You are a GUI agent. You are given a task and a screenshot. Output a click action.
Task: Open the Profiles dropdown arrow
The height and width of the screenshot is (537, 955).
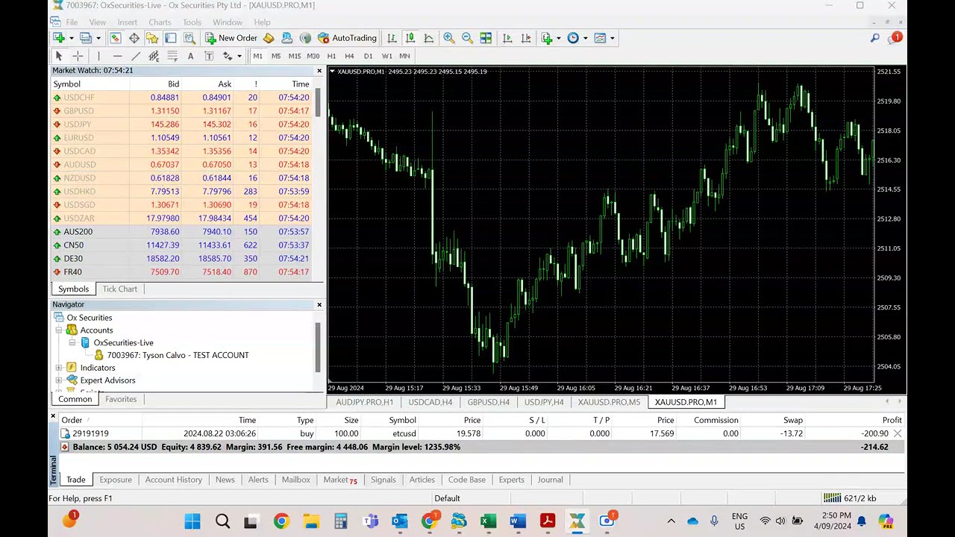[98, 38]
